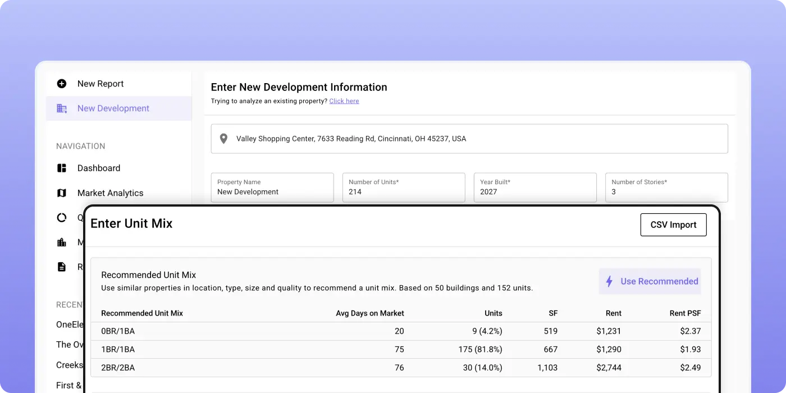The width and height of the screenshot is (786, 393).
Task: Click the '9 (4.2%)' units cell
Action: tap(487, 331)
